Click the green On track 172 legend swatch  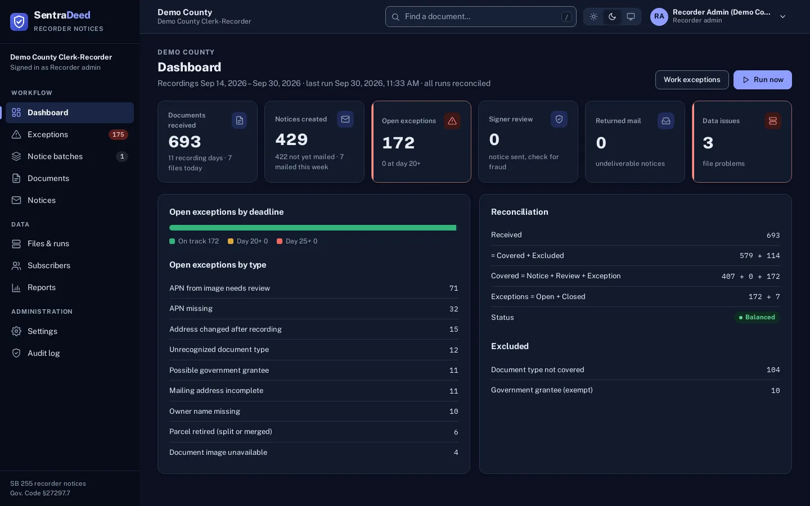(x=172, y=241)
